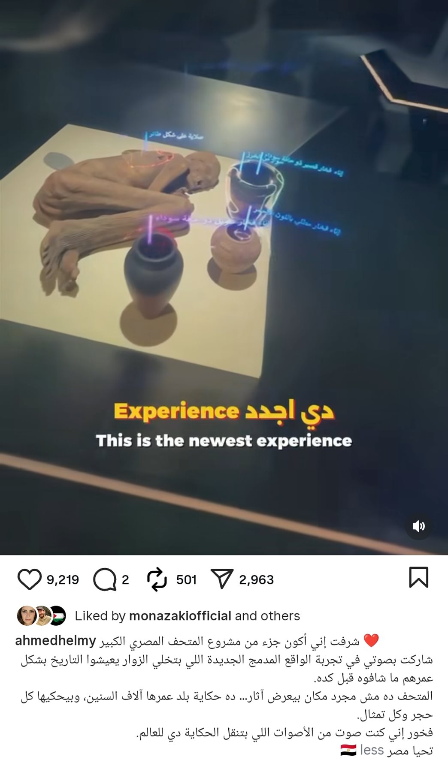Screen dimensions: 448x772
Task: Share the post with the paper plane icon
Action: pyautogui.click(x=222, y=579)
